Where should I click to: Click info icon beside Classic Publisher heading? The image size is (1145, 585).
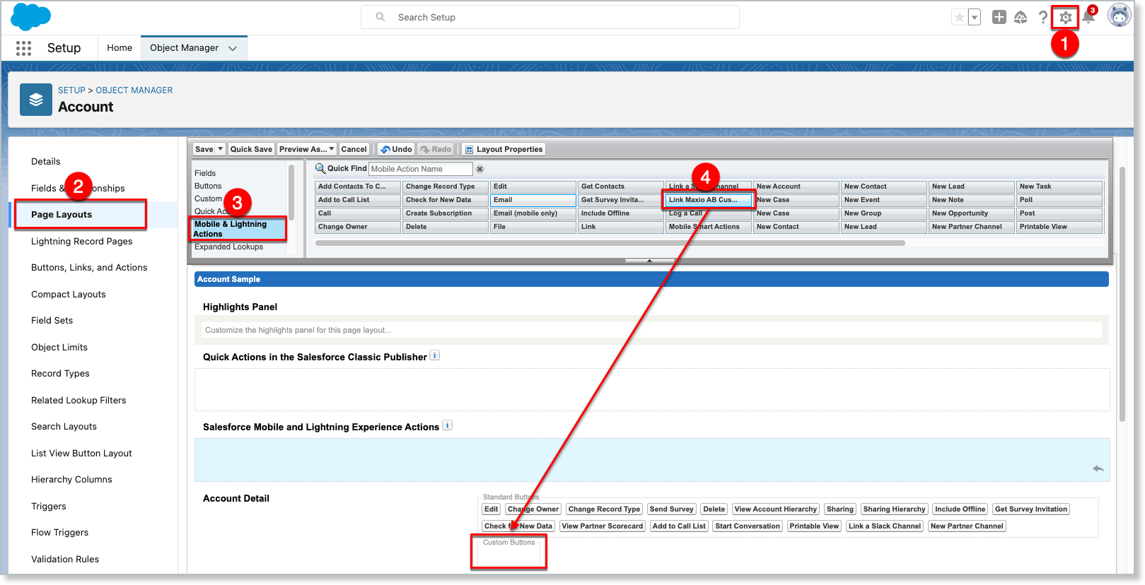[x=435, y=355]
